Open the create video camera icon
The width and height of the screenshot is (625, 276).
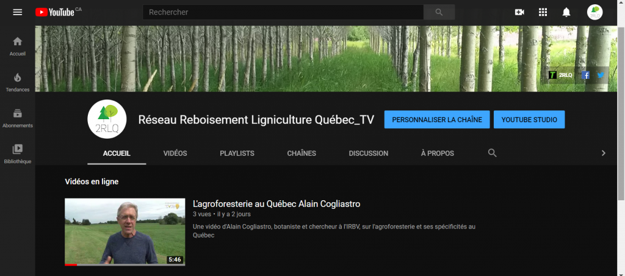point(519,12)
